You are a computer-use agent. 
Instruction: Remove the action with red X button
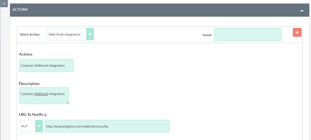pyautogui.click(x=297, y=32)
